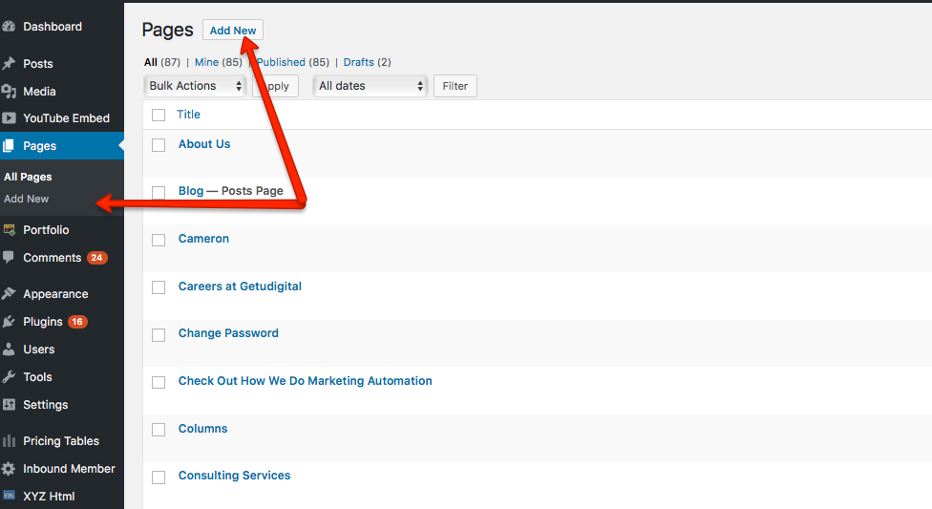This screenshot has height=509, width=932.
Task: Open the Consulting Services page
Action: 234,476
